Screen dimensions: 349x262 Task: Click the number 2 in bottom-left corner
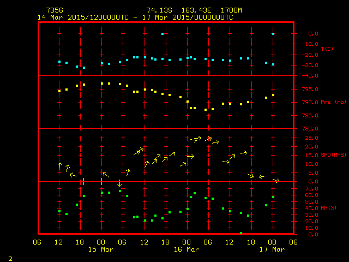(10, 257)
